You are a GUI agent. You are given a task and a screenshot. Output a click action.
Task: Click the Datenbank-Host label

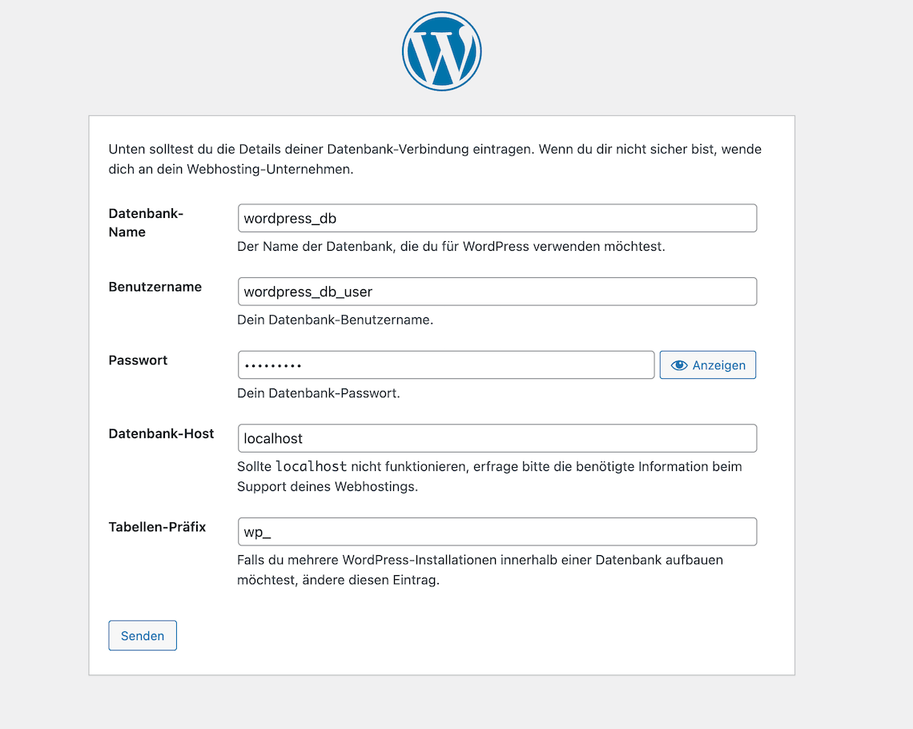point(161,433)
